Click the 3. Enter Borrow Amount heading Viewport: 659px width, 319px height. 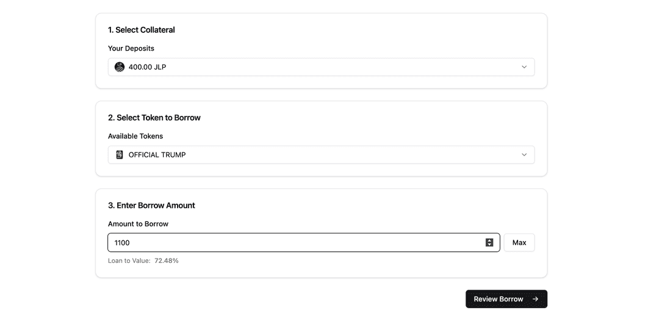click(151, 206)
